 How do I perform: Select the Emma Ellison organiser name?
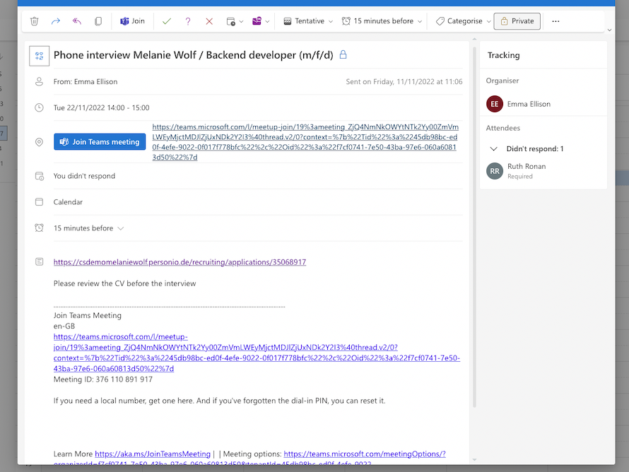(x=529, y=104)
